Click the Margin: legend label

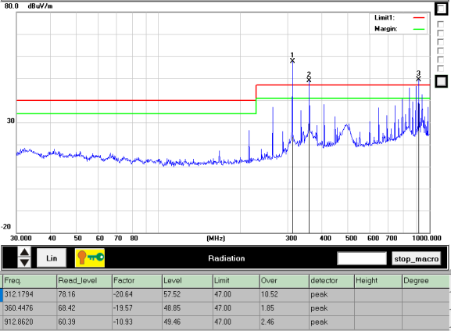pyautogui.click(x=385, y=29)
